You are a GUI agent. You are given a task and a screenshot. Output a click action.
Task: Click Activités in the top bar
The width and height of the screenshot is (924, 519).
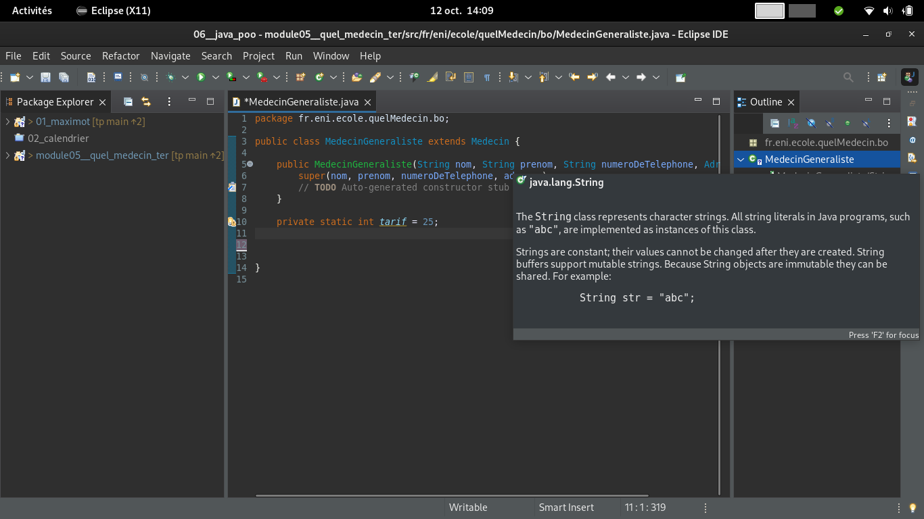tap(32, 11)
